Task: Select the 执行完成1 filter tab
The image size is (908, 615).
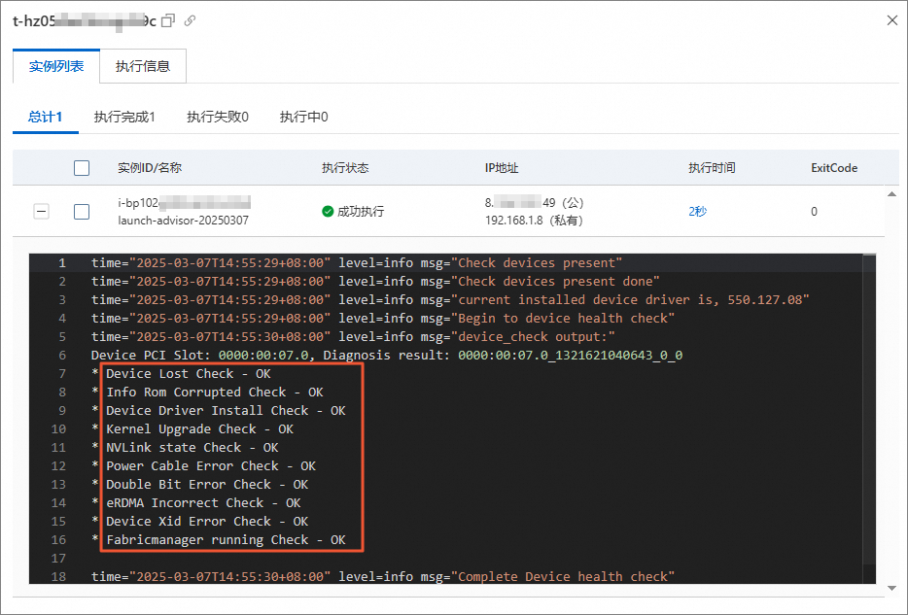Action: click(x=124, y=117)
